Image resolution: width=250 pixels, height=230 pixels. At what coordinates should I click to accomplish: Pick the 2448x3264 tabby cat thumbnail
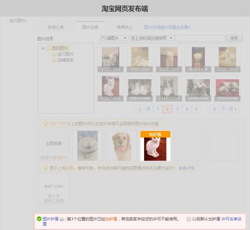(169, 89)
